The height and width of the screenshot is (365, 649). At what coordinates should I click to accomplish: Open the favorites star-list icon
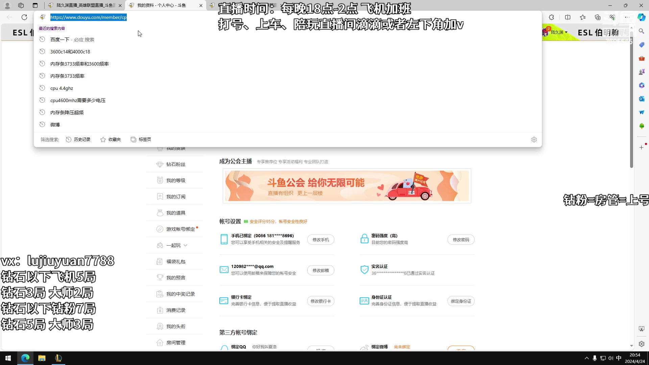point(583,17)
